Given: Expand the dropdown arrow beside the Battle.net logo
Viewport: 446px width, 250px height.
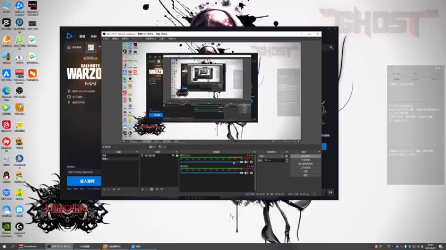Looking at the screenshot, I should [74, 36].
